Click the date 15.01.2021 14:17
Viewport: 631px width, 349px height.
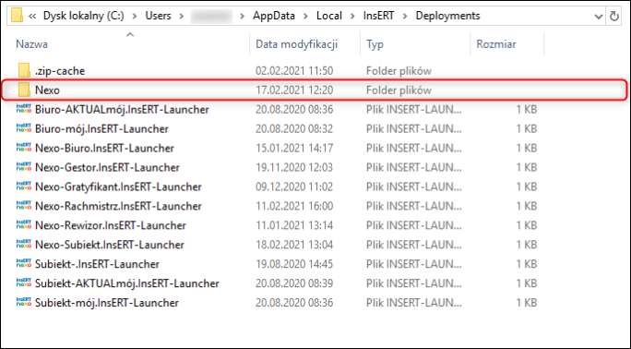point(294,148)
